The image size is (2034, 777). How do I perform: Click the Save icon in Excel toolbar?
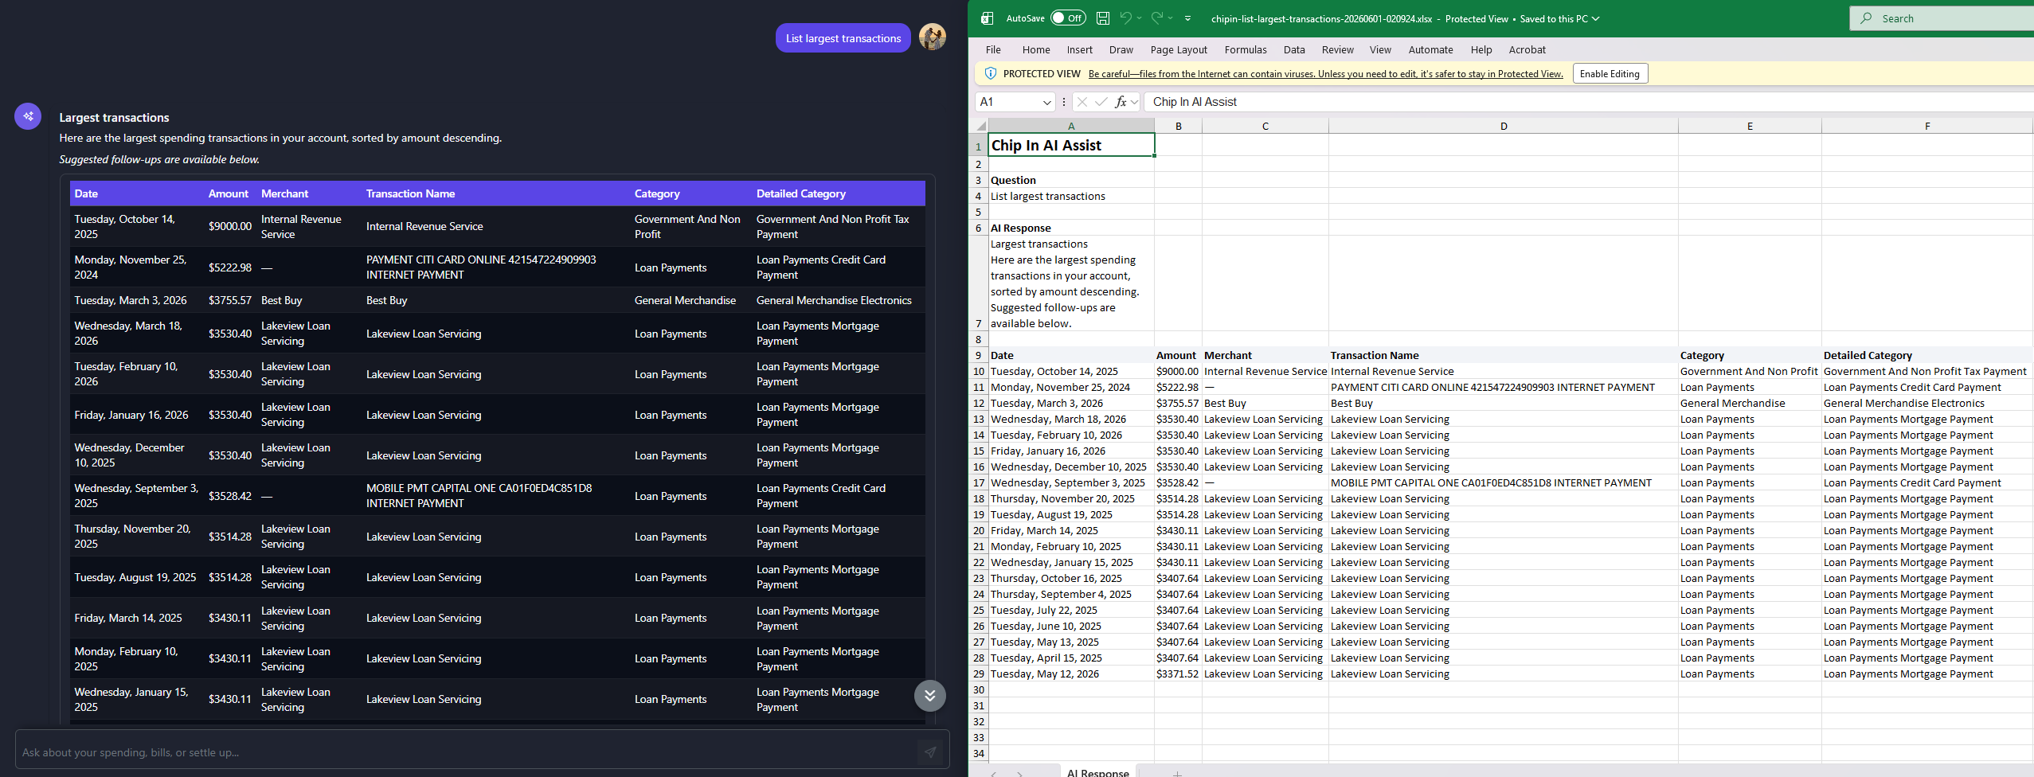pyautogui.click(x=1103, y=18)
